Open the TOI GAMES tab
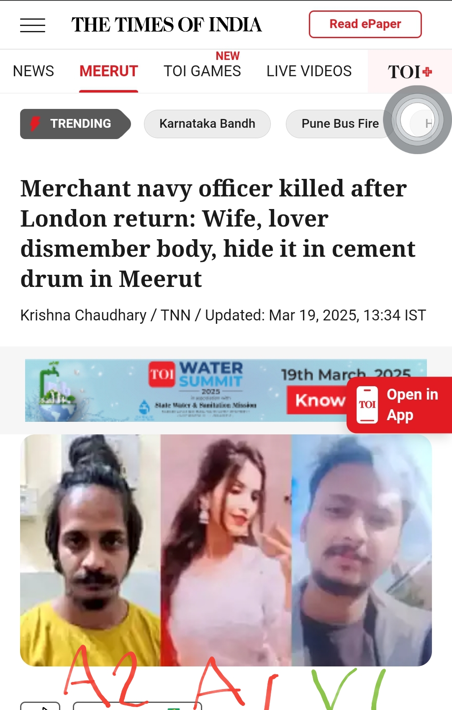Viewport: 452px width, 710px height. click(x=202, y=71)
